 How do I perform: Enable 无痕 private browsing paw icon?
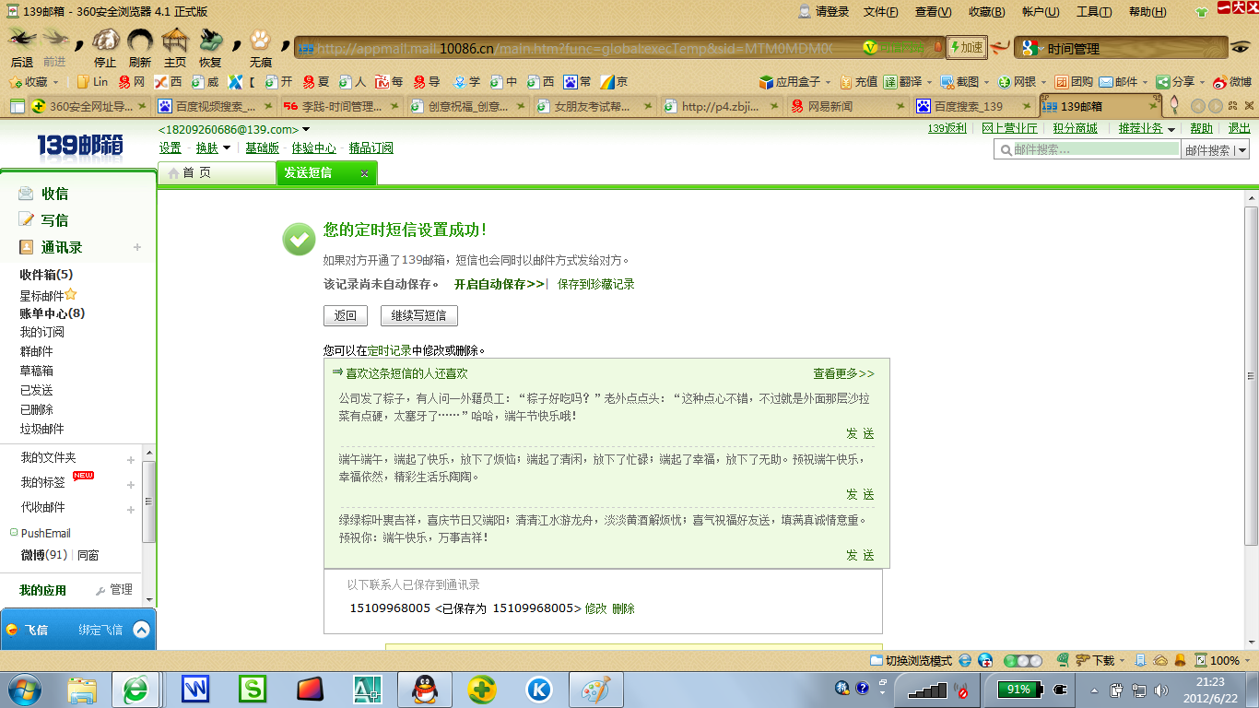point(261,40)
